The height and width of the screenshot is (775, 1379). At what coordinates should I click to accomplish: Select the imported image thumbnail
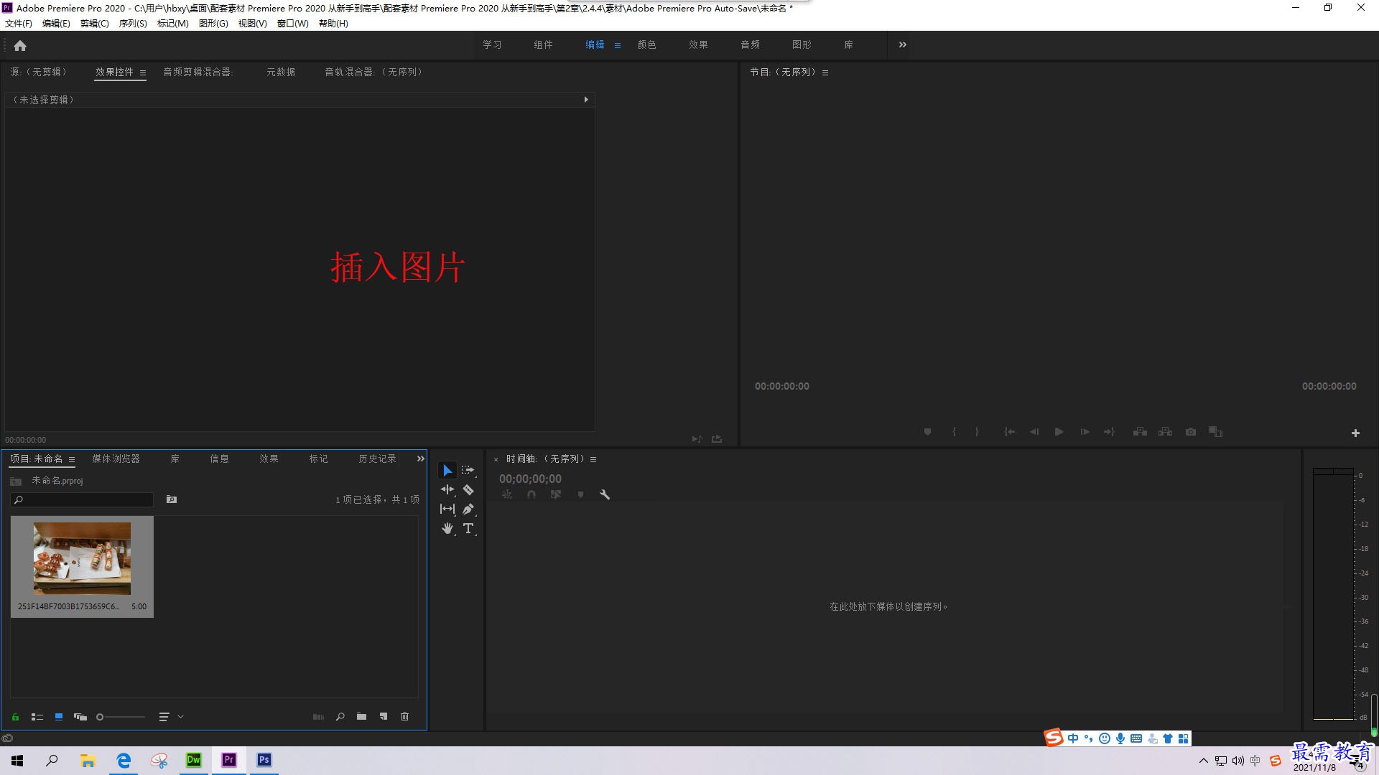tap(82, 558)
